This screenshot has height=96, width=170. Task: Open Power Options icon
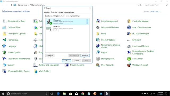(5, 52)
